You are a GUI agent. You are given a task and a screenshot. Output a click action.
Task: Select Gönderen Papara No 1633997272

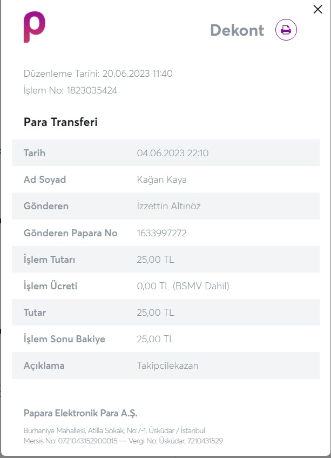pos(161,233)
